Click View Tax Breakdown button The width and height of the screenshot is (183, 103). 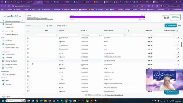tap(175, 17)
